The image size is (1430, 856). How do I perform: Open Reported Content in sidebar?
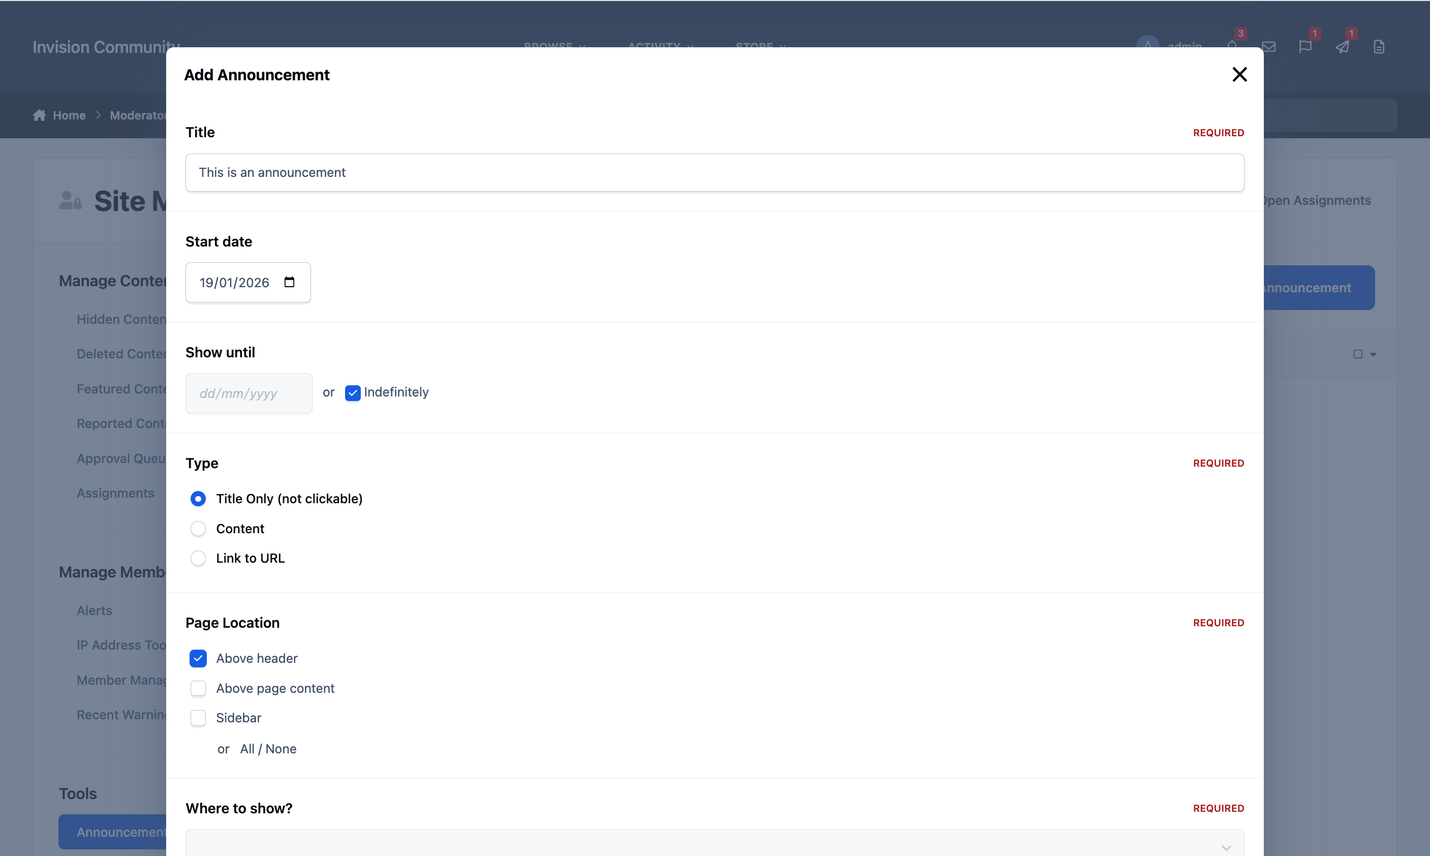point(121,423)
